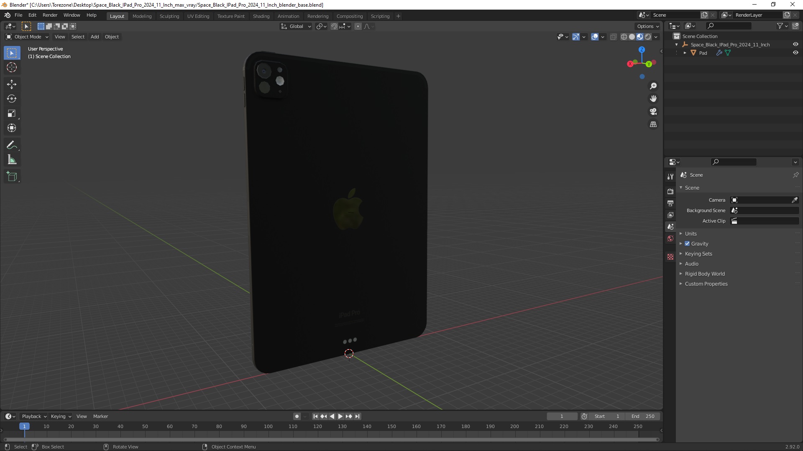Open the Output properties tab
This screenshot has height=451, width=803.
click(670, 203)
